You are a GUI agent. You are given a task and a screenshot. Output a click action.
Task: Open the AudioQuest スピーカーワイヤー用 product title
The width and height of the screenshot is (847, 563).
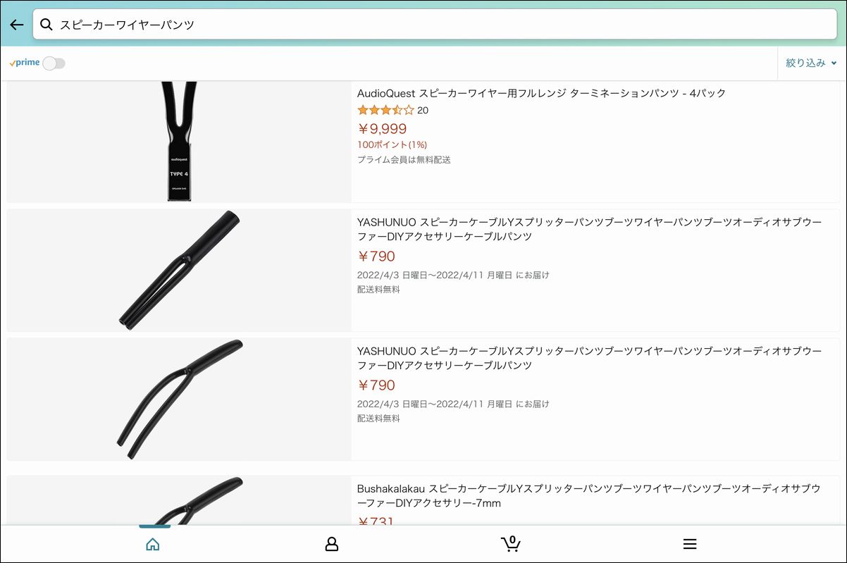coord(541,93)
